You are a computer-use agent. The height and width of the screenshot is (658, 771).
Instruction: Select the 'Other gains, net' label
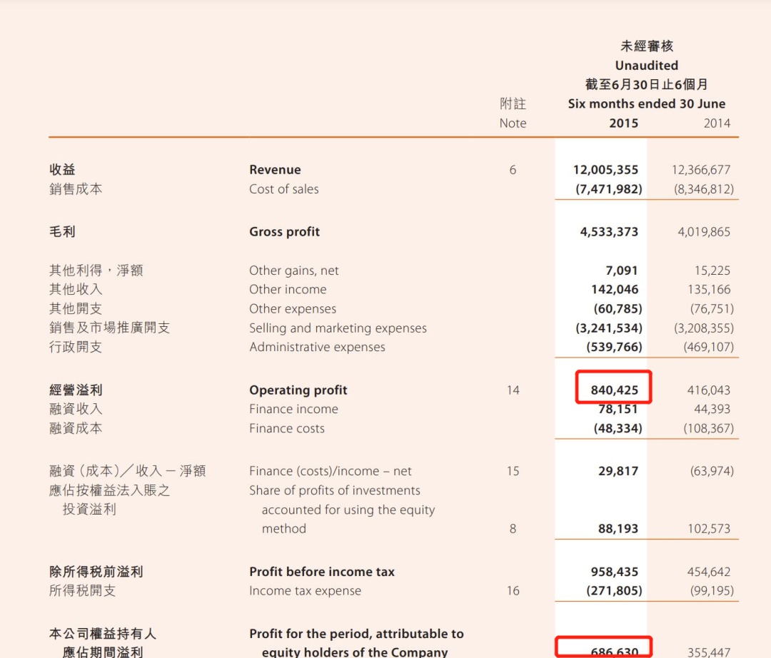pos(293,270)
